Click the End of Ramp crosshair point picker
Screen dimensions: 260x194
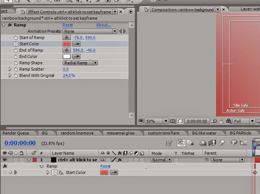tap(67, 50)
